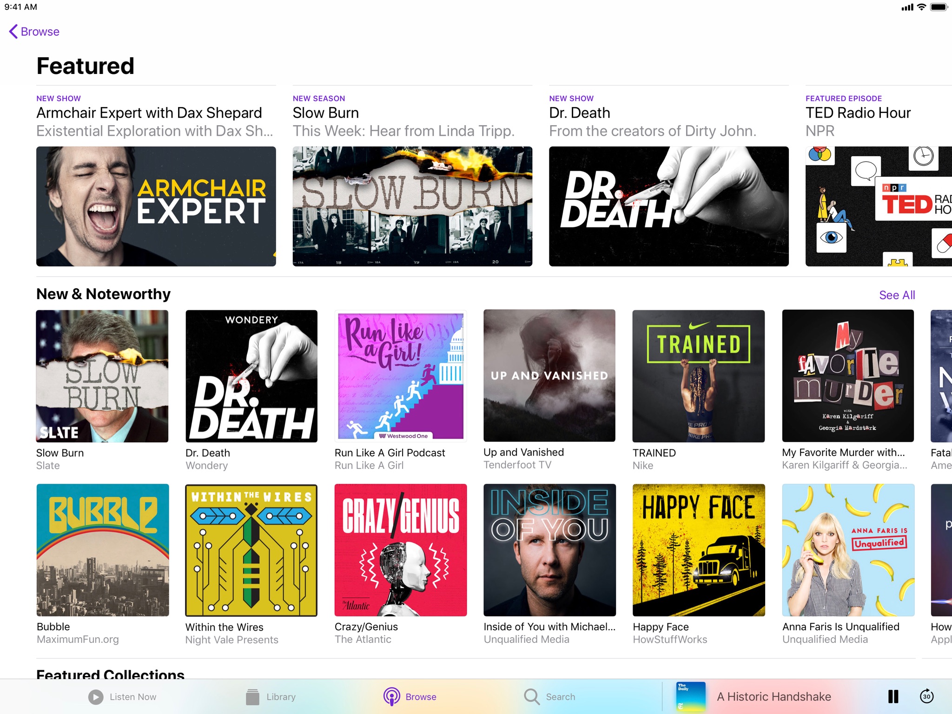952x714 pixels.
Task: Open the Armchair Expert featured banner
Action: click(x=156, y=207)
